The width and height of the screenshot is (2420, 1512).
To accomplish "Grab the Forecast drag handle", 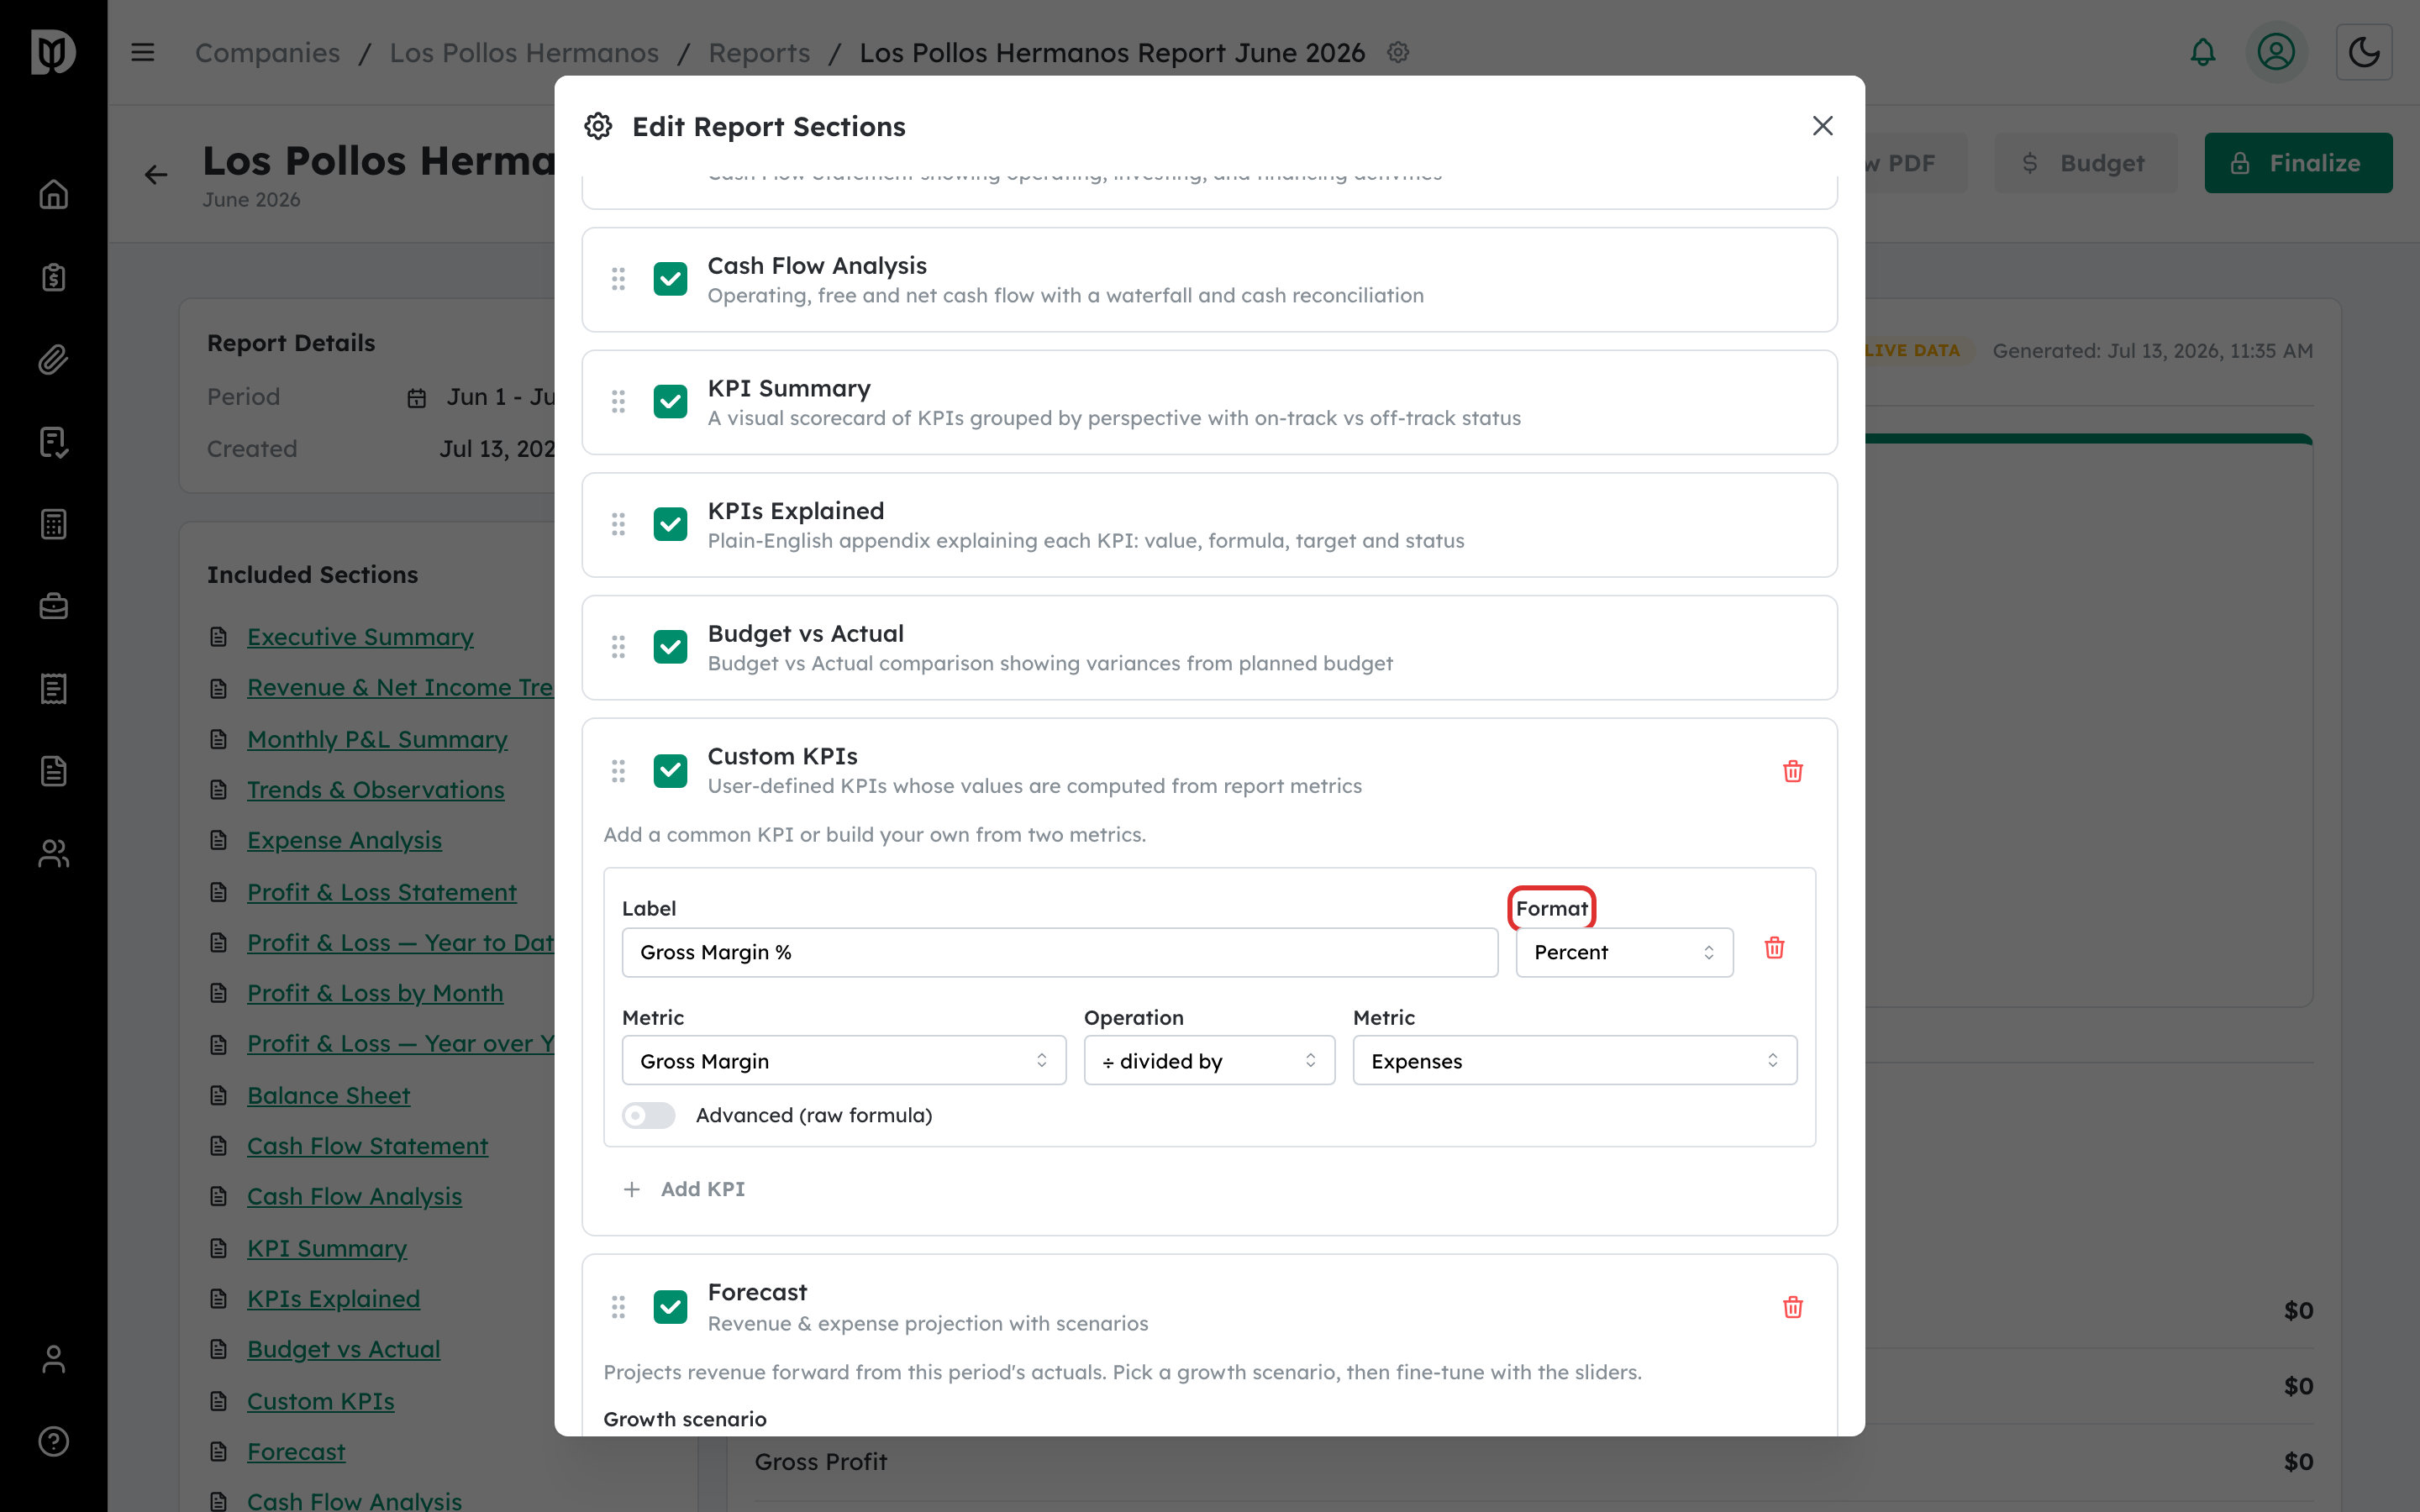I will [618, 1307].
